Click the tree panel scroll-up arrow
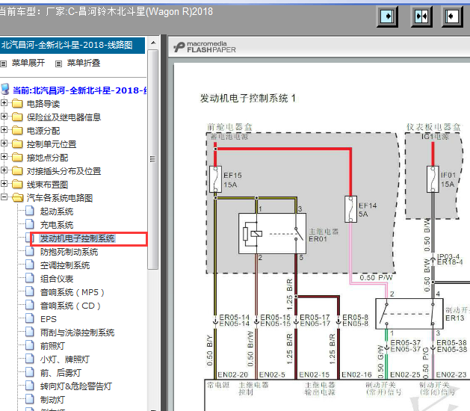Viewport: 470px width, 411px height. pos(153,43)
